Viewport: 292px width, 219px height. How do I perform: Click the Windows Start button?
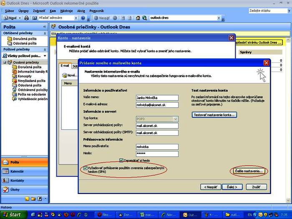click(13, 215)
